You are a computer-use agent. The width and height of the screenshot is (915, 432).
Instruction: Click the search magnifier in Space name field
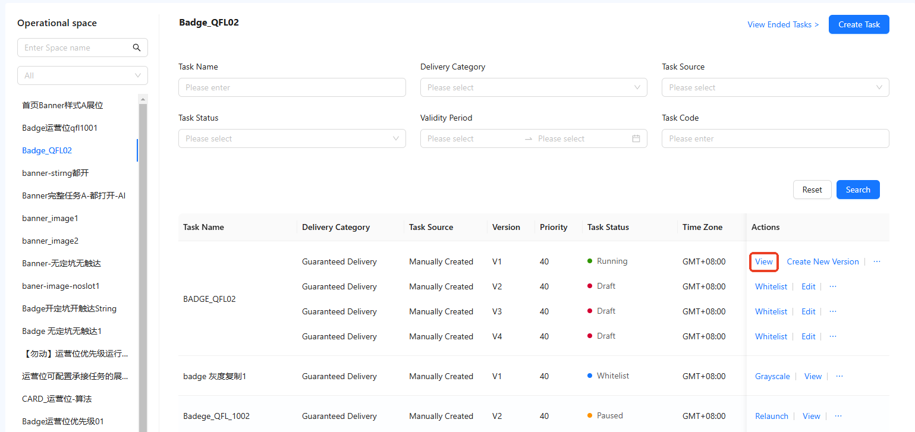click(137, 48)
